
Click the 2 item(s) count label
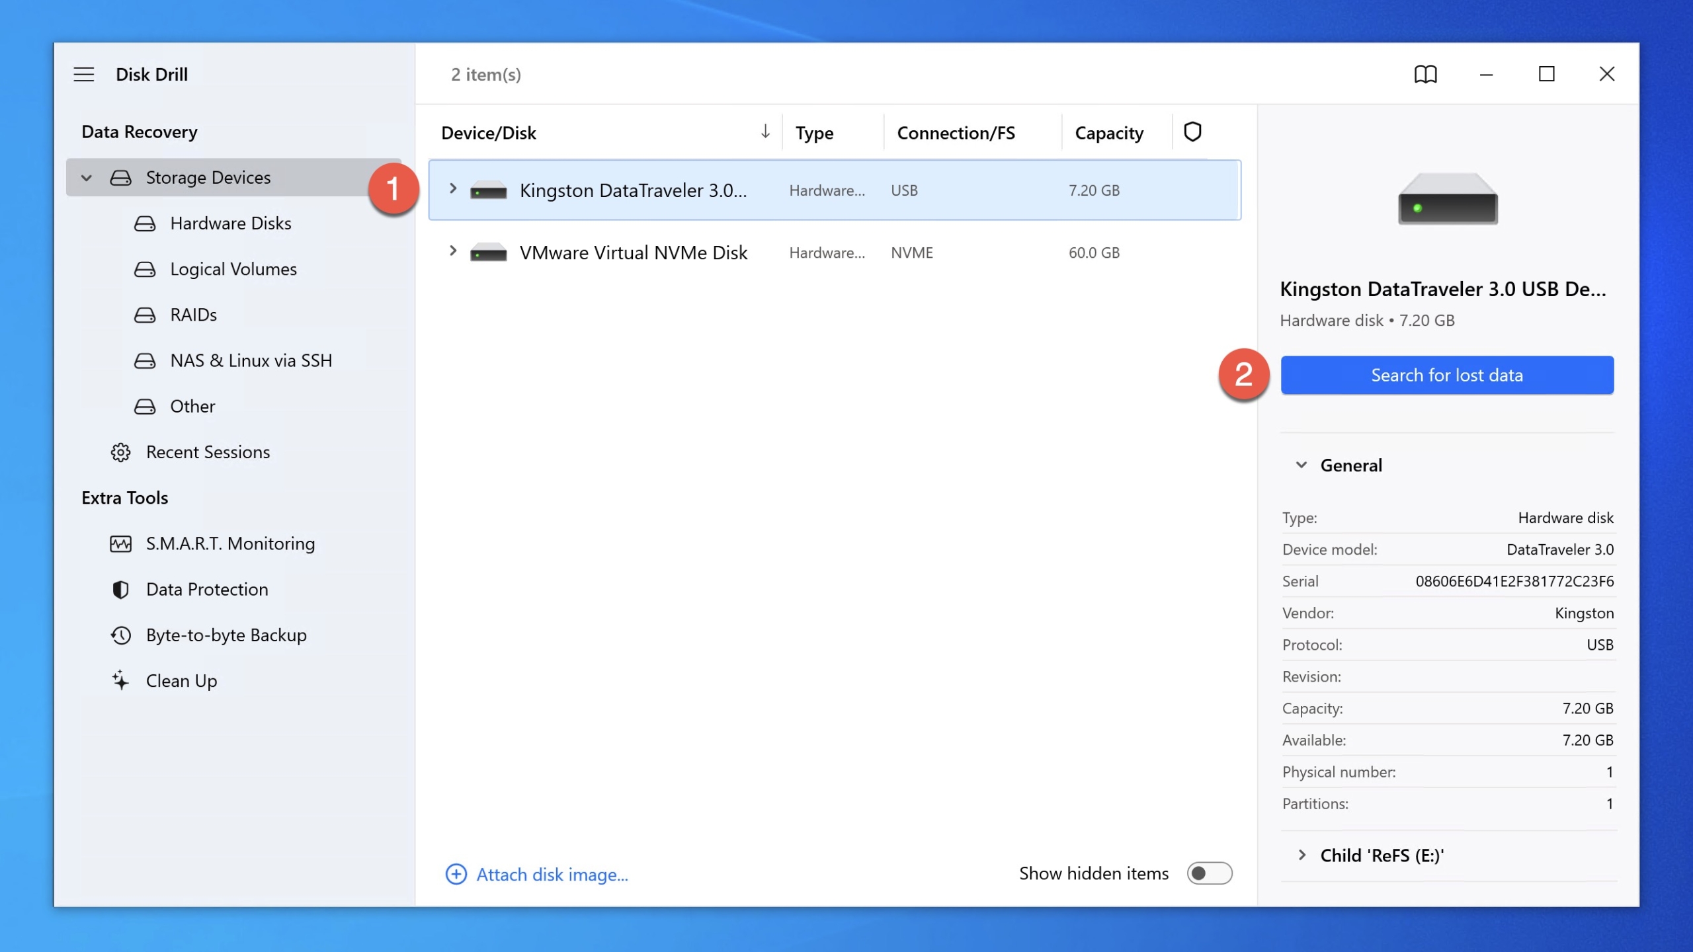486,74
